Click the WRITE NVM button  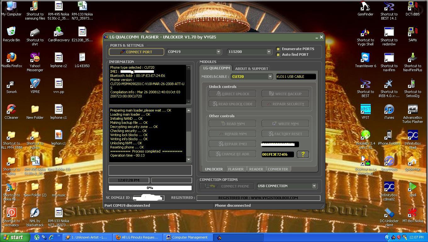coord(285,124)
